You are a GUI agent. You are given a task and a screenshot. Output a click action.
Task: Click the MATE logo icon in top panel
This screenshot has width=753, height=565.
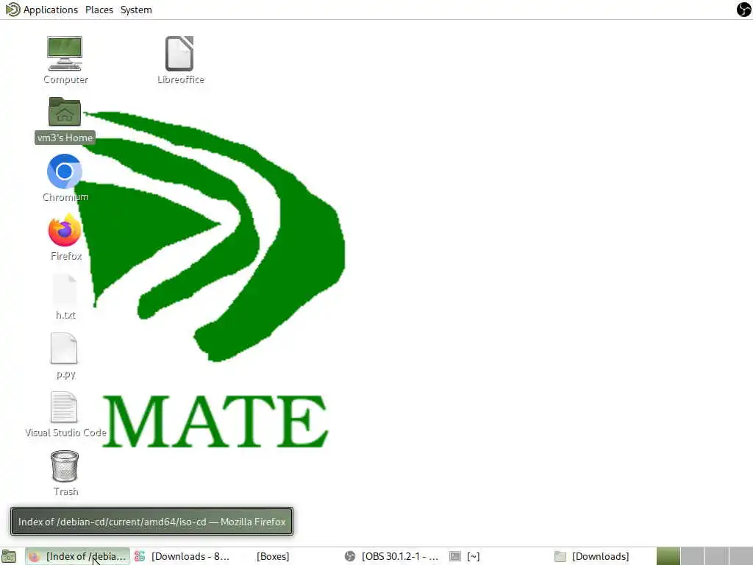(x=13, y=10)
